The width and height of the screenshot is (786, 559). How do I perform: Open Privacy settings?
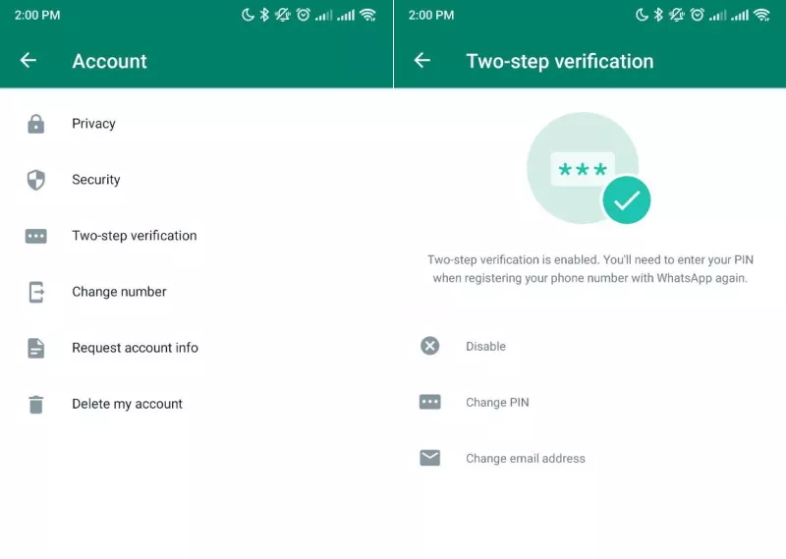[x=94, y=124]
